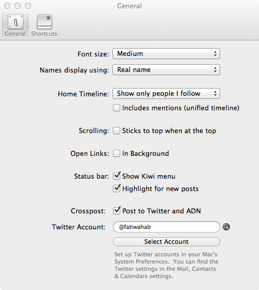Viewport: 259px width, 290px height.
Task: Open the Font size dropdown
Action: click(x=166, y=54)
